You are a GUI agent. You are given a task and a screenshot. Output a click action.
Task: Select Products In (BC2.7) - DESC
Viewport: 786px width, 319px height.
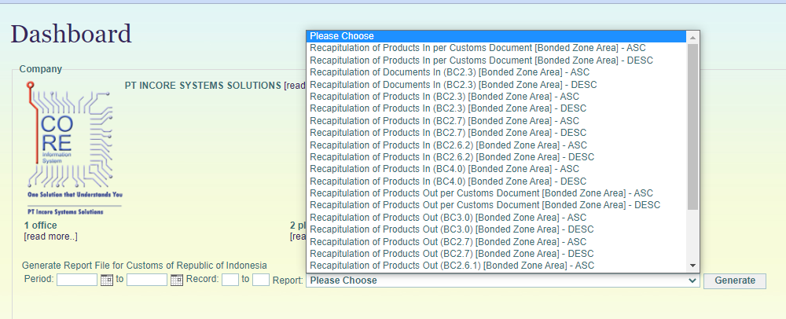[497, 133]
